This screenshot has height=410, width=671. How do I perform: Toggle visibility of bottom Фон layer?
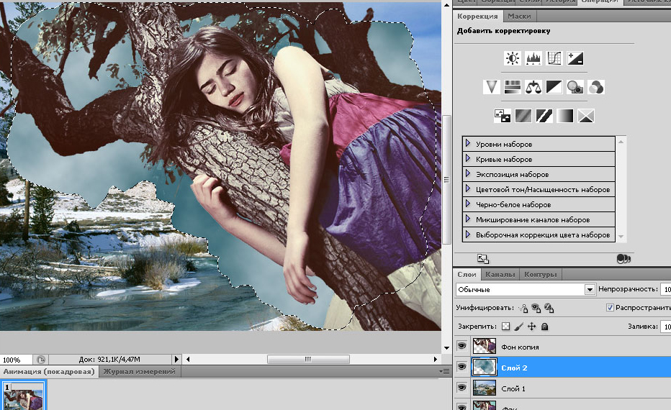[x=461, y=406]
